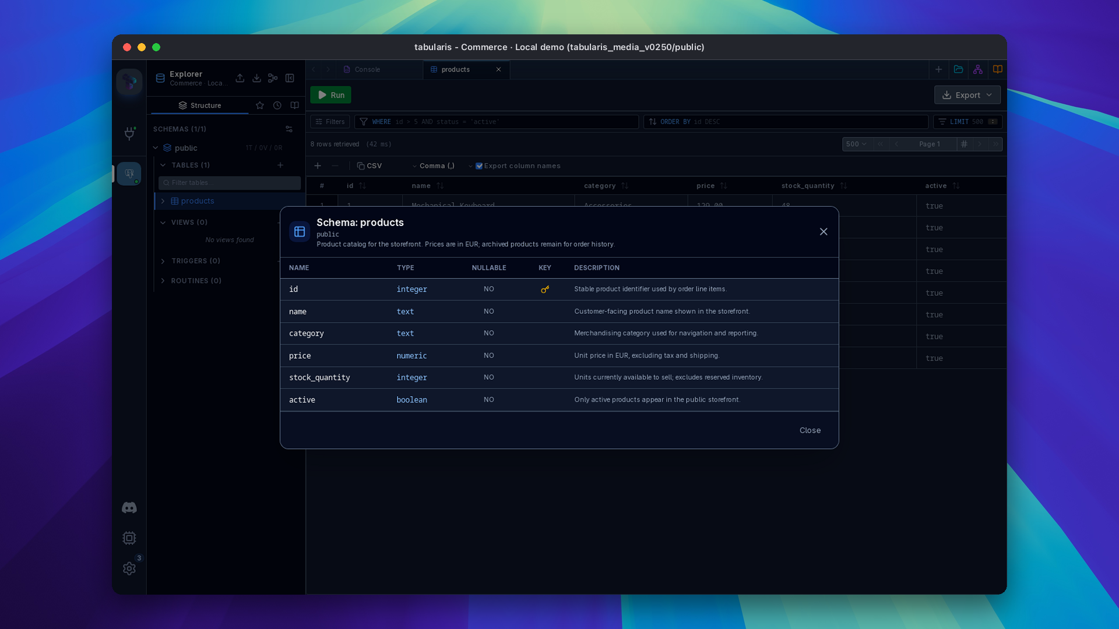Toggle Export column names checkbox

point(479,166)
